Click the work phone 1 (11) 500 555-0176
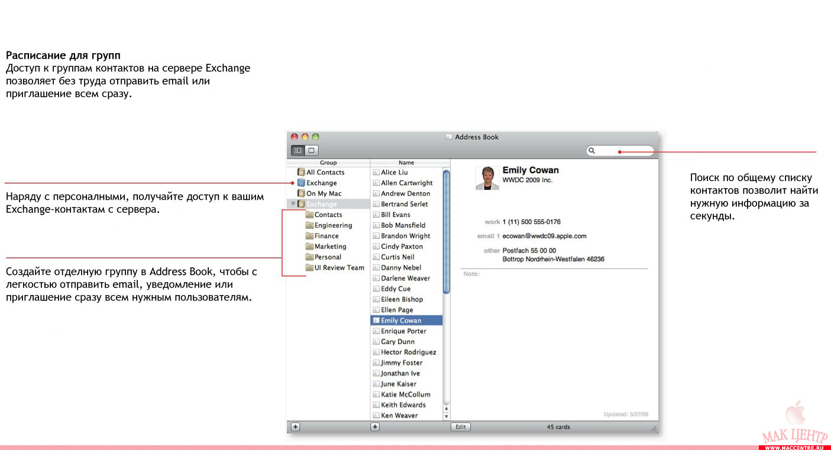This screenshot has width=831, height=450. coord(532,222)
